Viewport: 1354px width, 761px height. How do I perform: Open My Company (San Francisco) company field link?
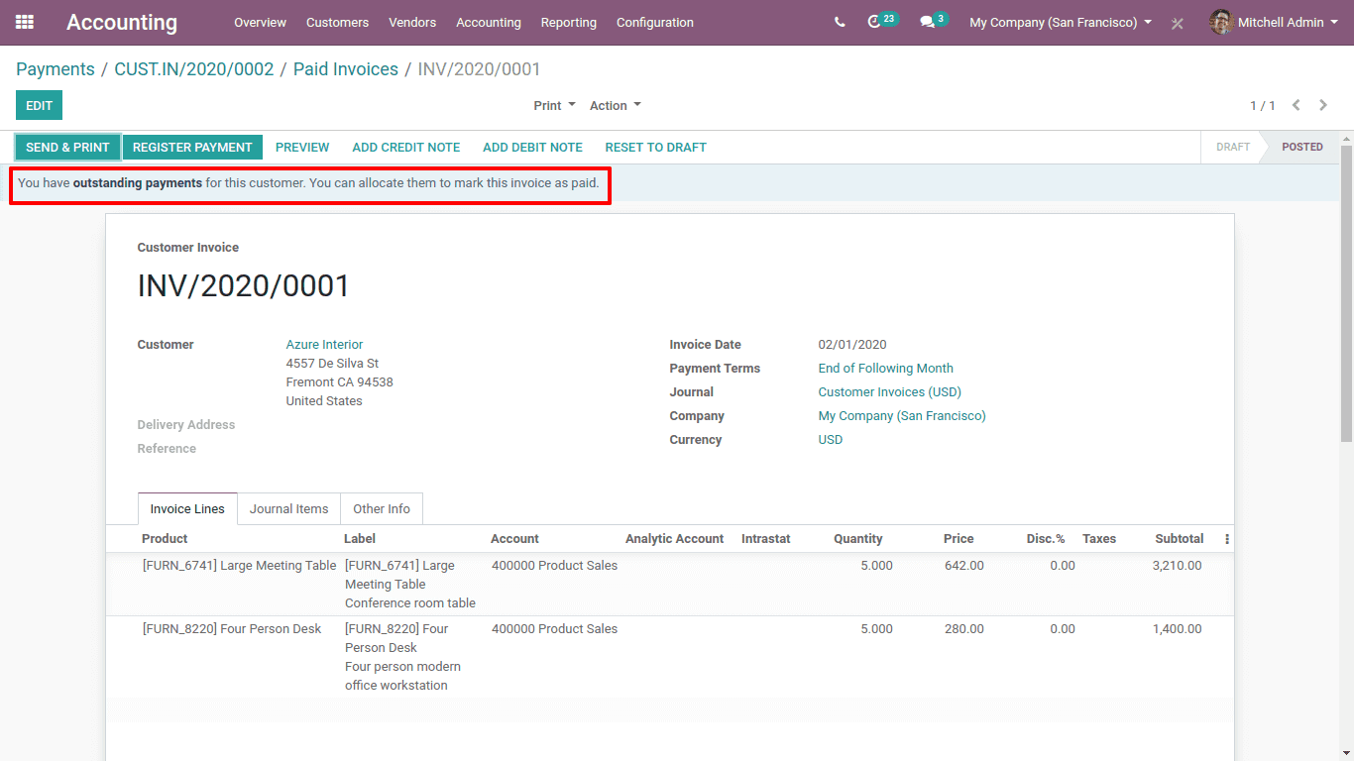902,416
